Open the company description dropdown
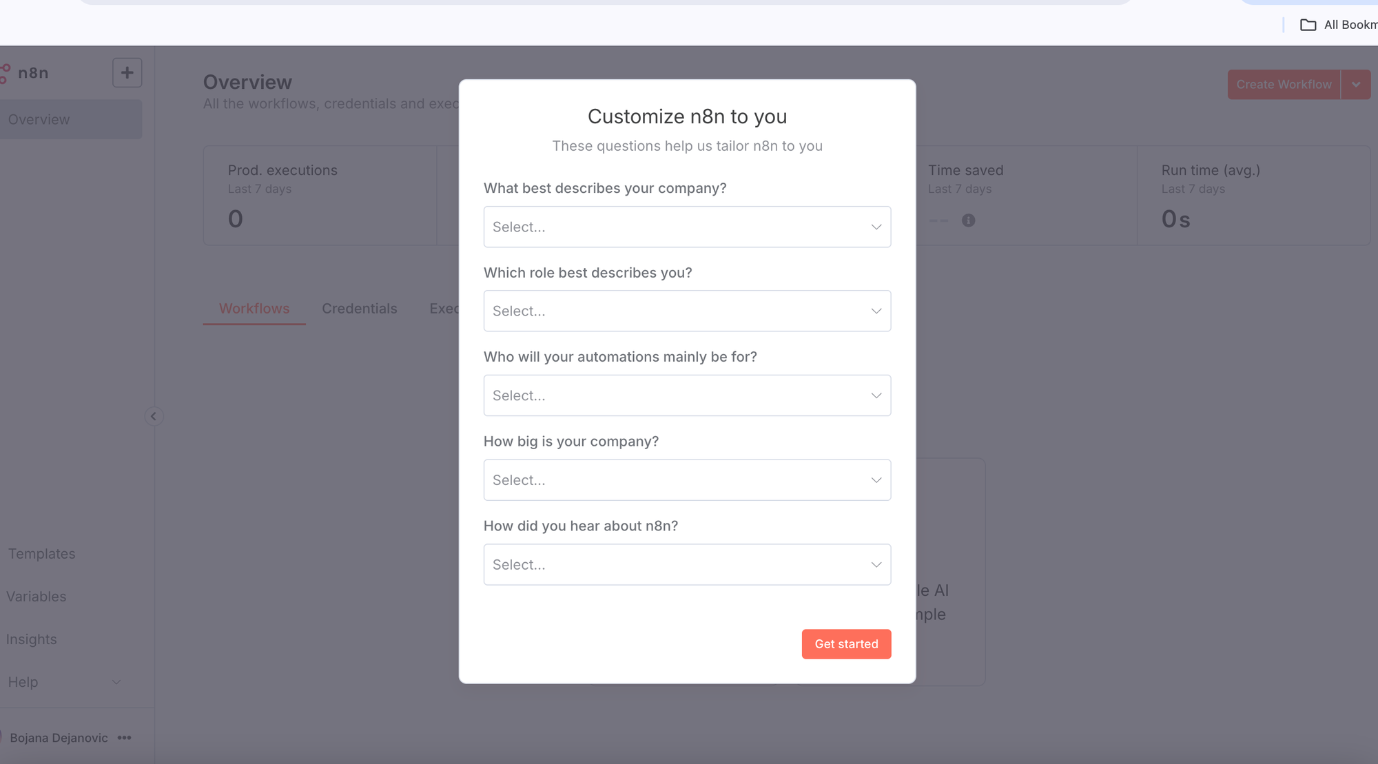 [687, 227]
